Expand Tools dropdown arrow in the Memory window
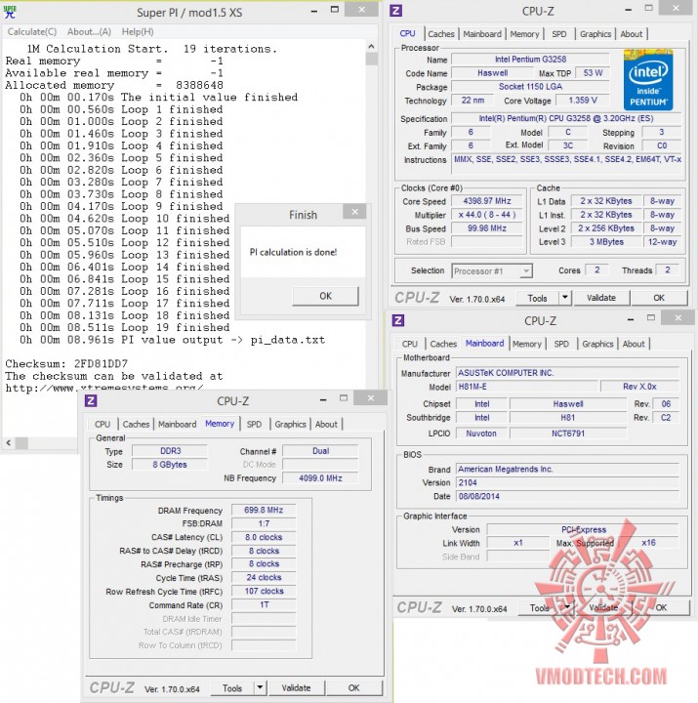Screen dimensions: 698x703 260,688
